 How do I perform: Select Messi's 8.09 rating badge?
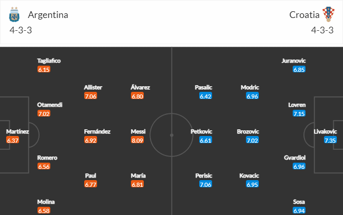click(138, 140)
